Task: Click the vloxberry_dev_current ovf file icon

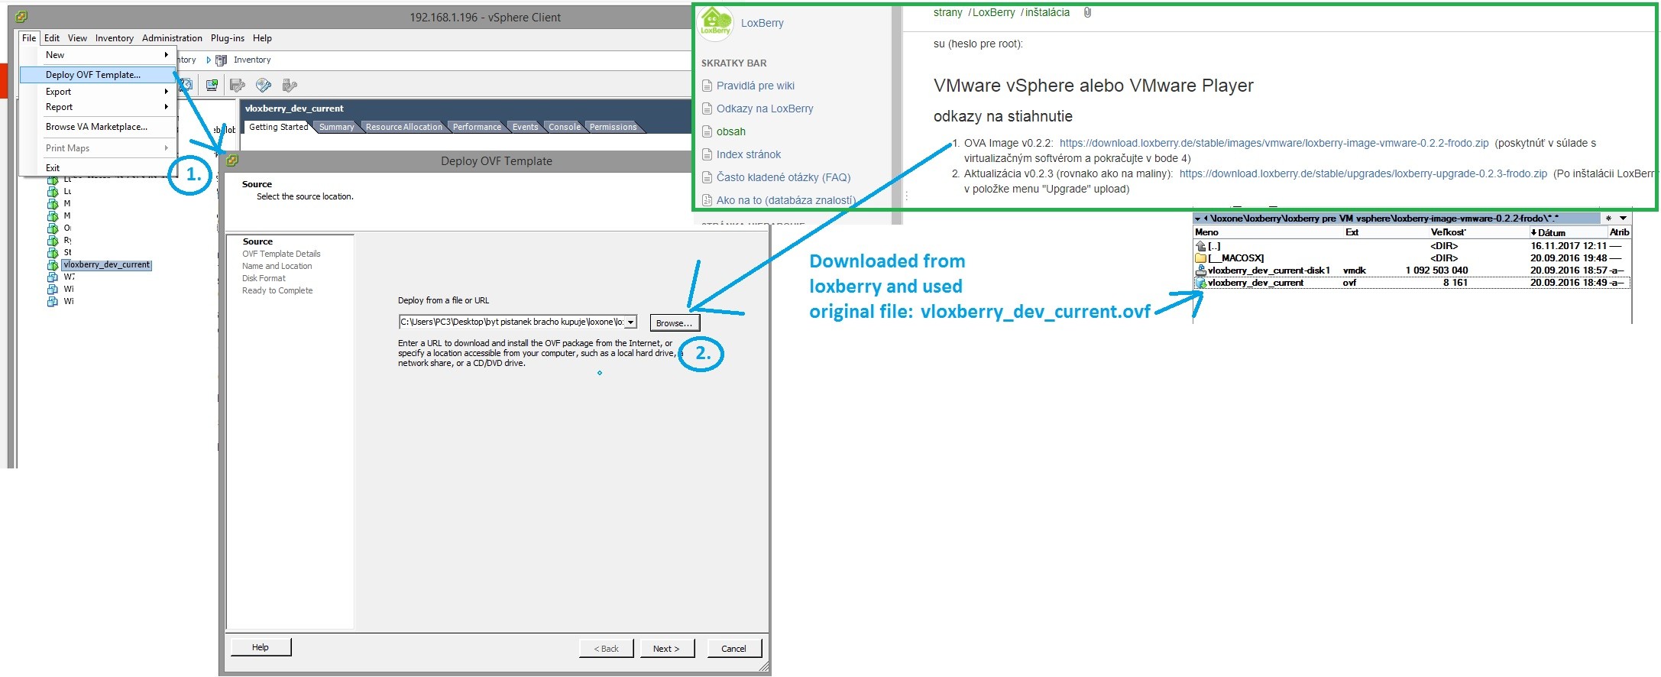Action: click(x=1201, y=283)
